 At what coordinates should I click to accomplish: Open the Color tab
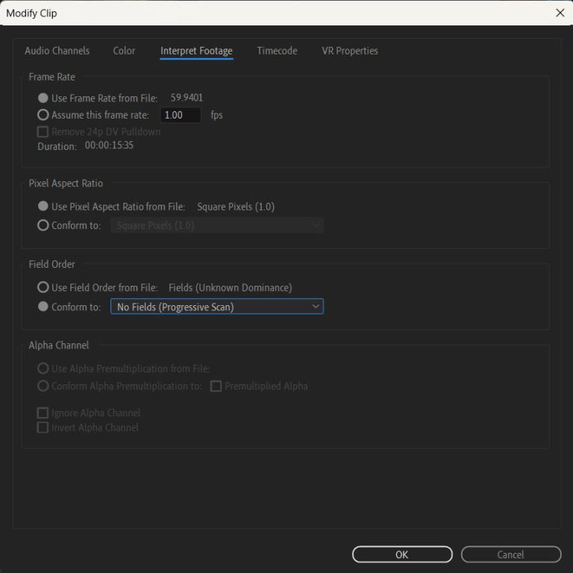coord(124,51)
